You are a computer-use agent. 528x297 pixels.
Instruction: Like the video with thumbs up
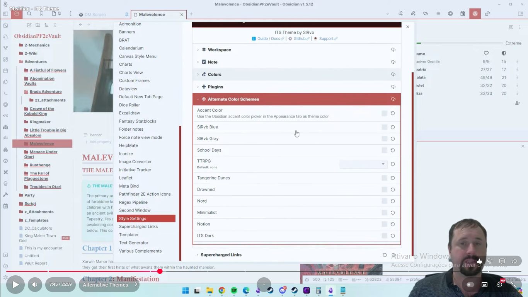pos(480,261)
